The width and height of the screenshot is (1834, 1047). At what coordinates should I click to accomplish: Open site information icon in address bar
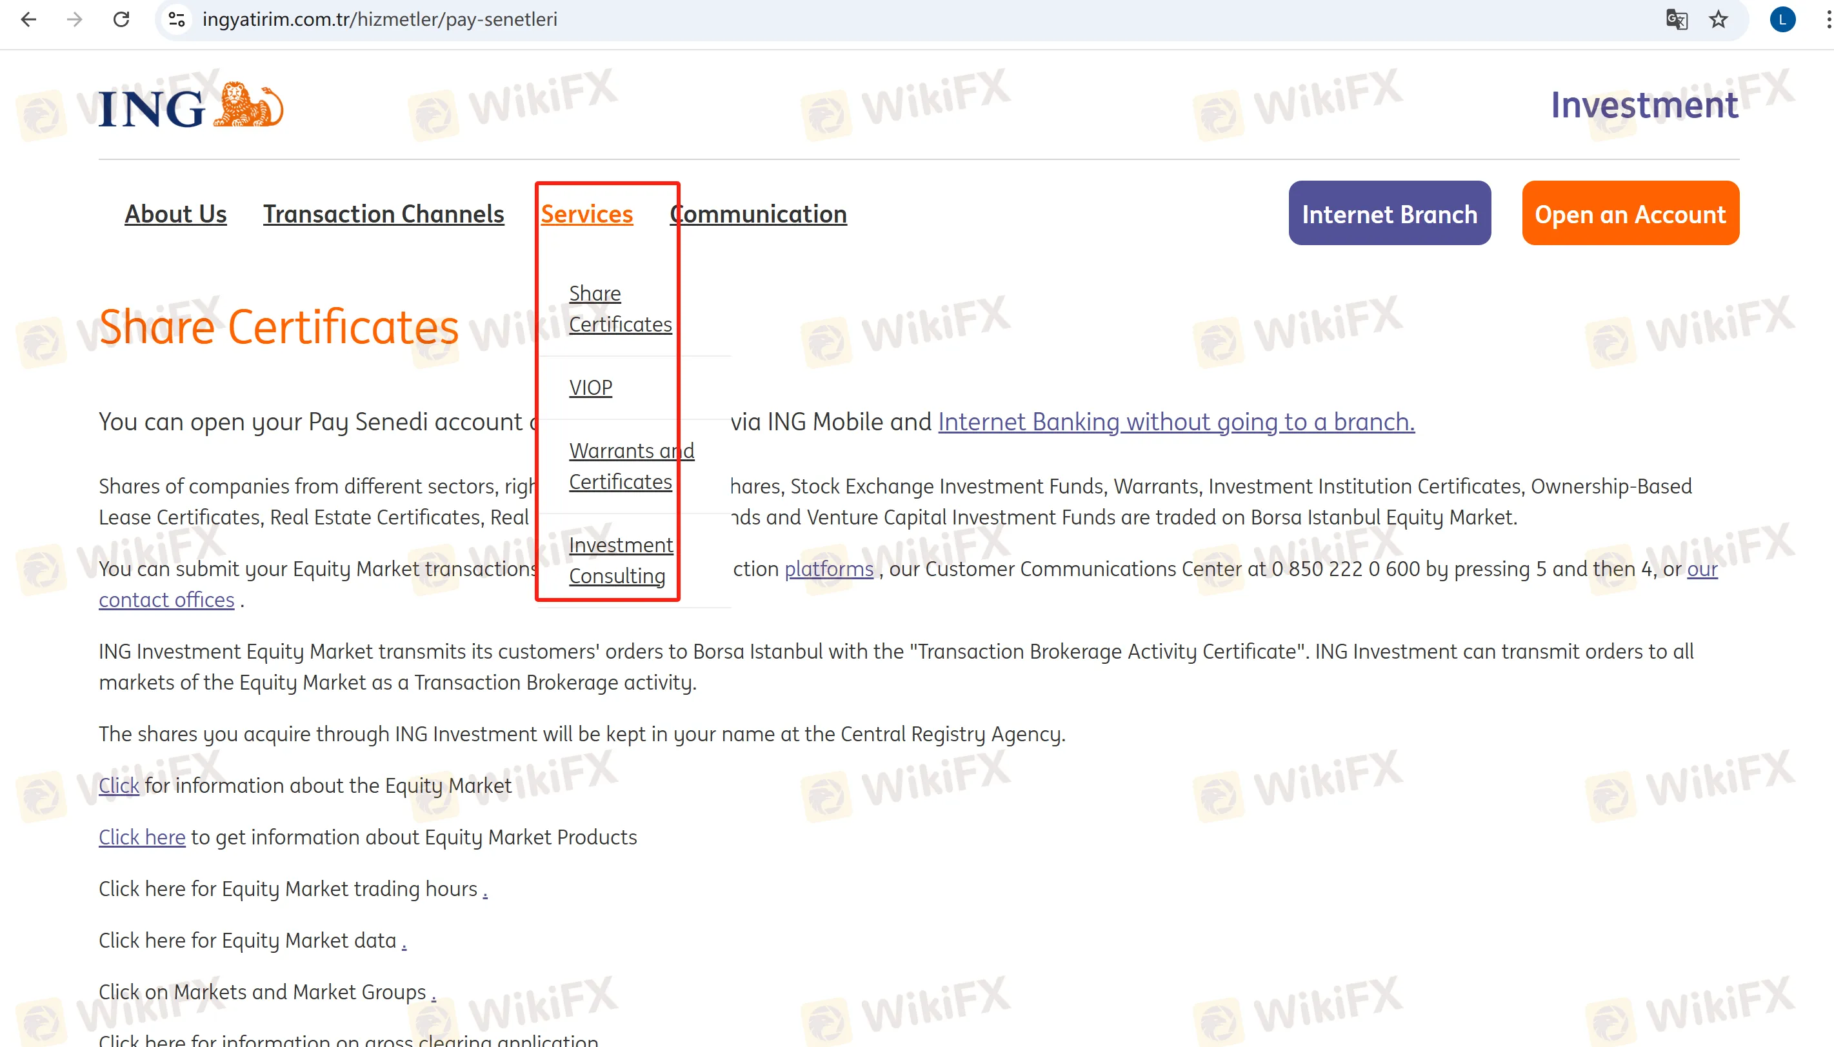[x=177, y=19]
